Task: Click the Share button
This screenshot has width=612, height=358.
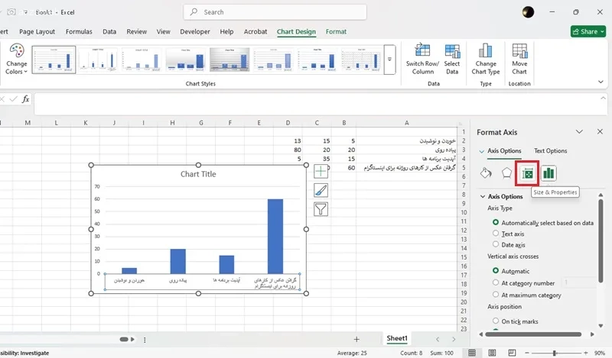Action: click(x=588, y=32)
